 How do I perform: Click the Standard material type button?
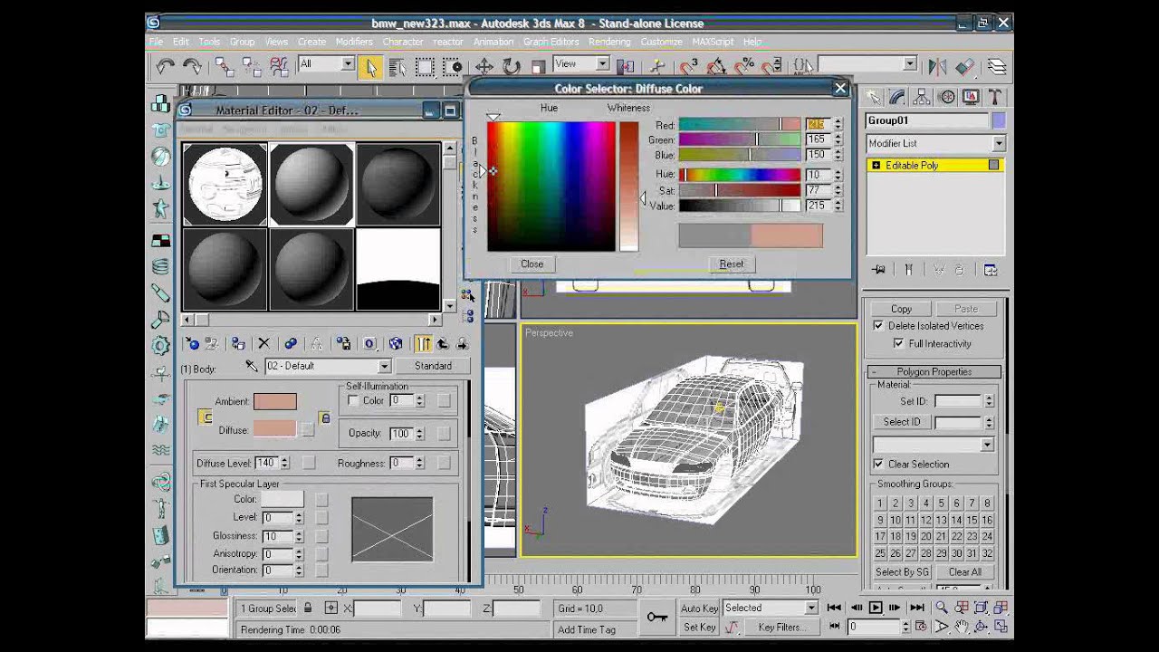(x=433, y=366)
